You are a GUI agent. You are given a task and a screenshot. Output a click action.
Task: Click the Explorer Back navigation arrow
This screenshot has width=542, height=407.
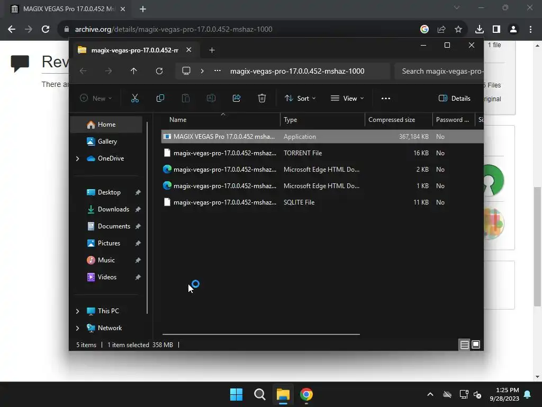(83, 71)
